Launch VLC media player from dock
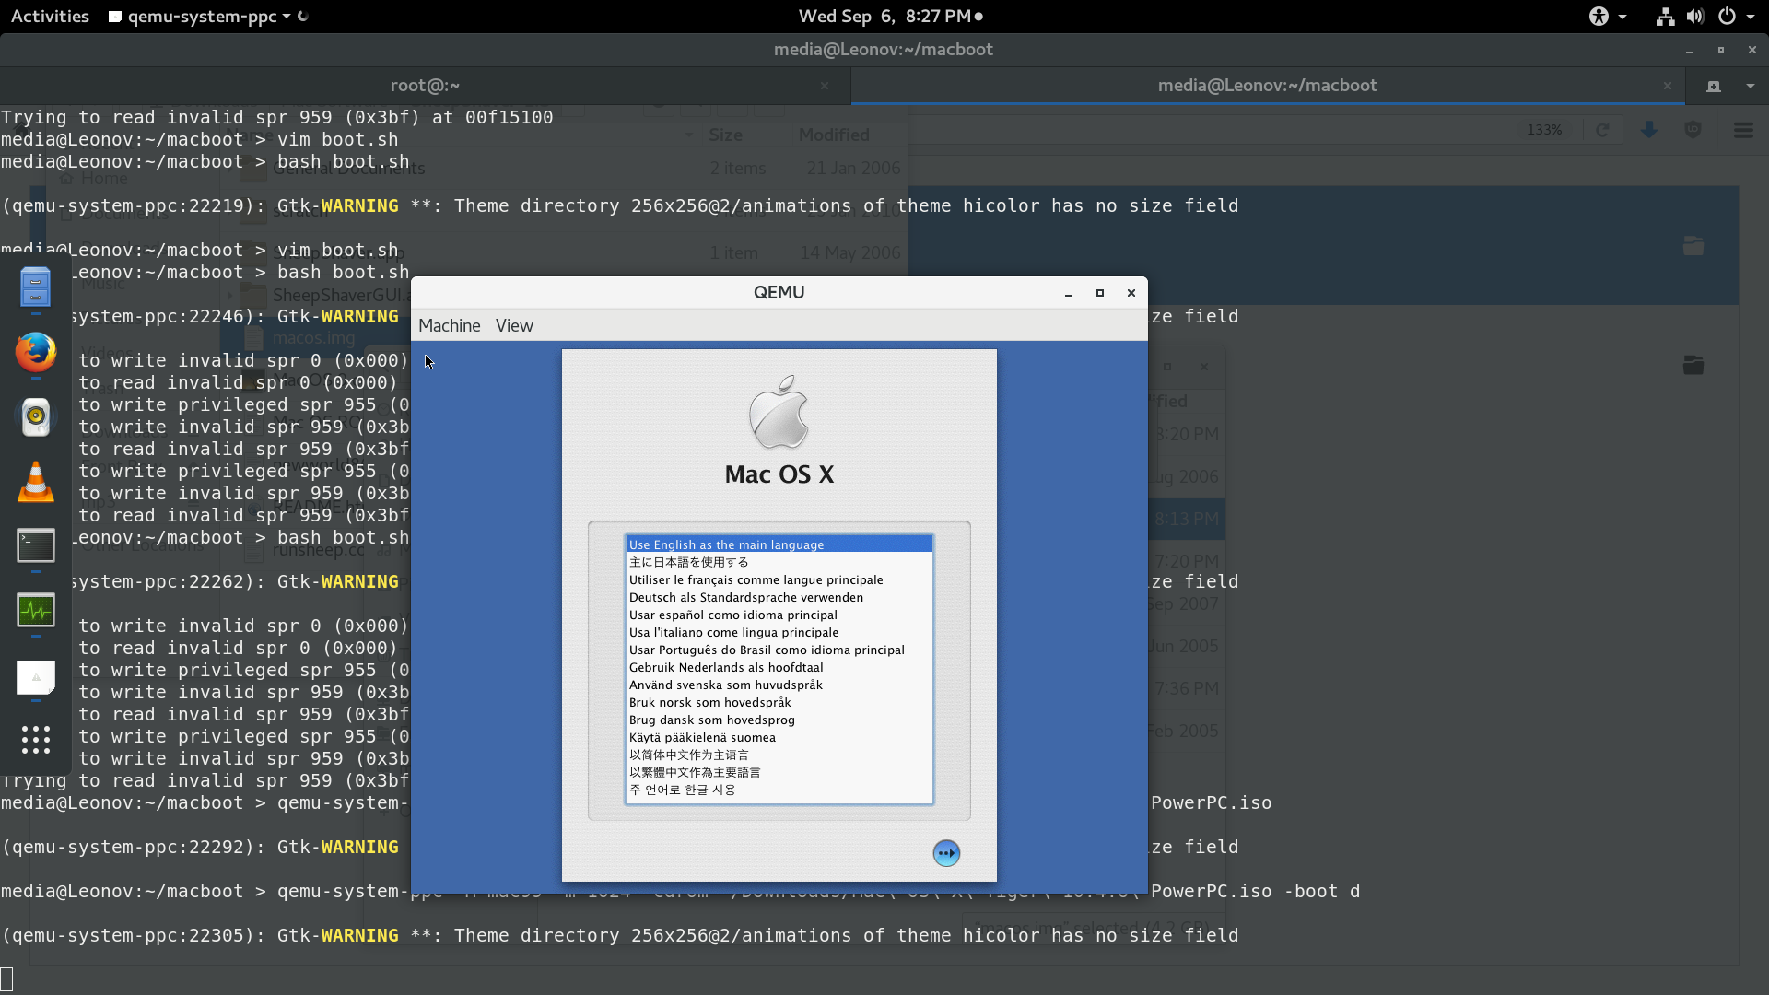This screenshot has width=1769, height=995. pyautogui.click(x=36, y=481)
